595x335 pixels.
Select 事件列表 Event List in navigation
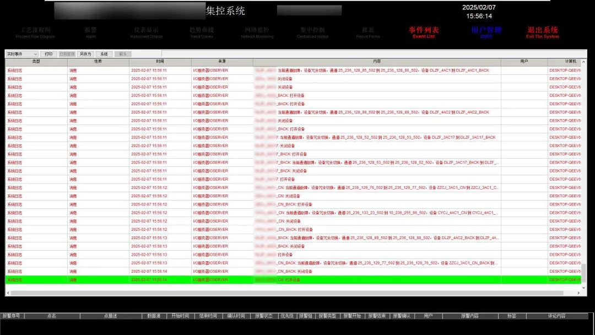[424, 32]
